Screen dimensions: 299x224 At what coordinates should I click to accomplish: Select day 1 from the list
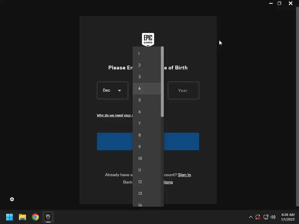(x=147, y=54)
